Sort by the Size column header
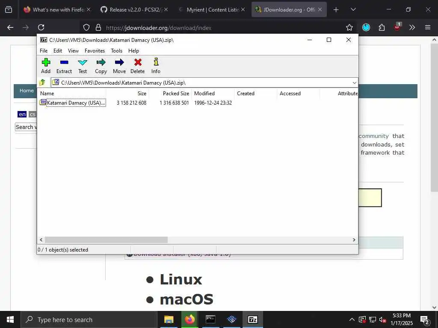The height and width of the screenshot is (328, 438). (127, 94)
